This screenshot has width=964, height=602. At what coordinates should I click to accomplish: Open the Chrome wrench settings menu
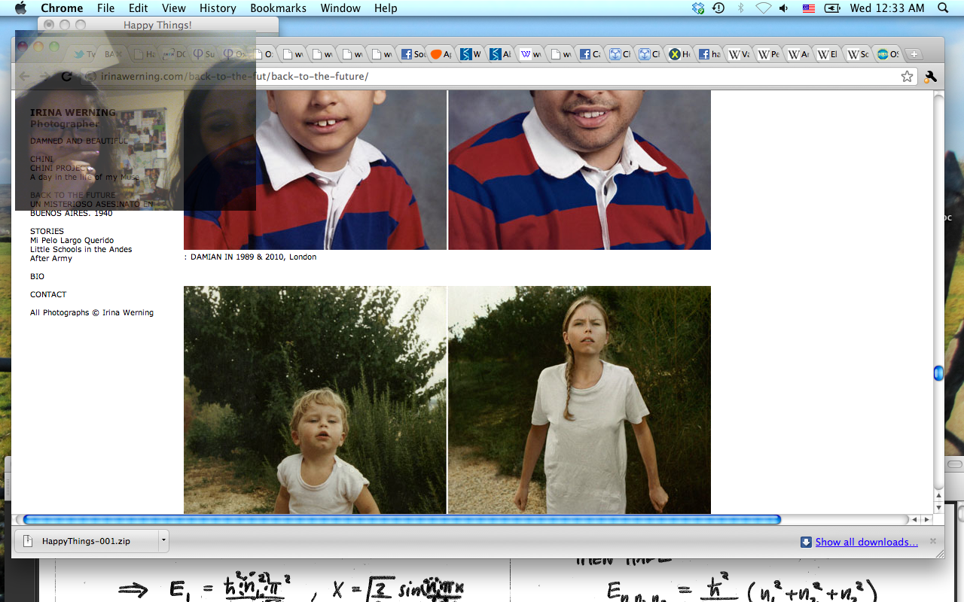tap(930, 76)
